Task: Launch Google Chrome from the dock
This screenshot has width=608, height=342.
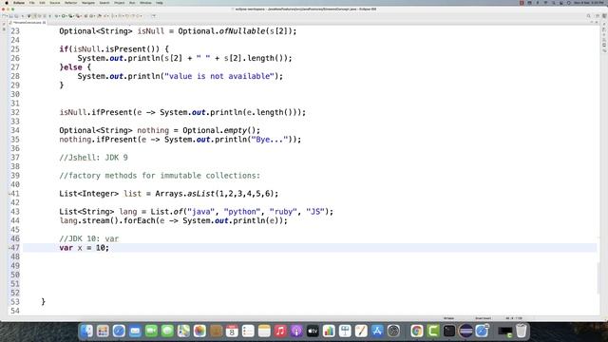Action: [x=417, y=331]
